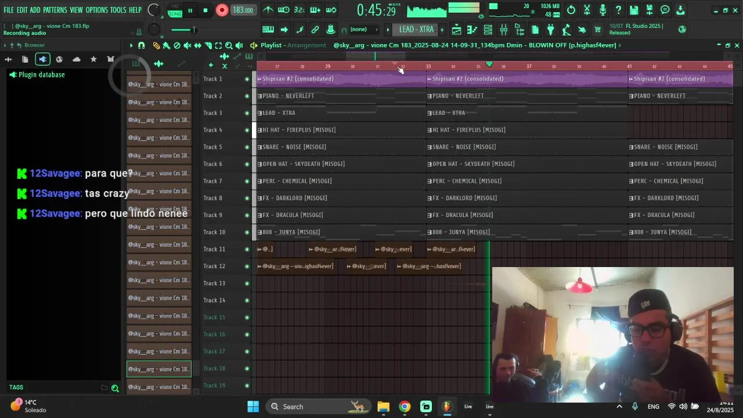Open the browser starred favorites tab
Image resolution: width=743 pixels, height=418 pixels.
pyautogui.click(x=93, y=59)
